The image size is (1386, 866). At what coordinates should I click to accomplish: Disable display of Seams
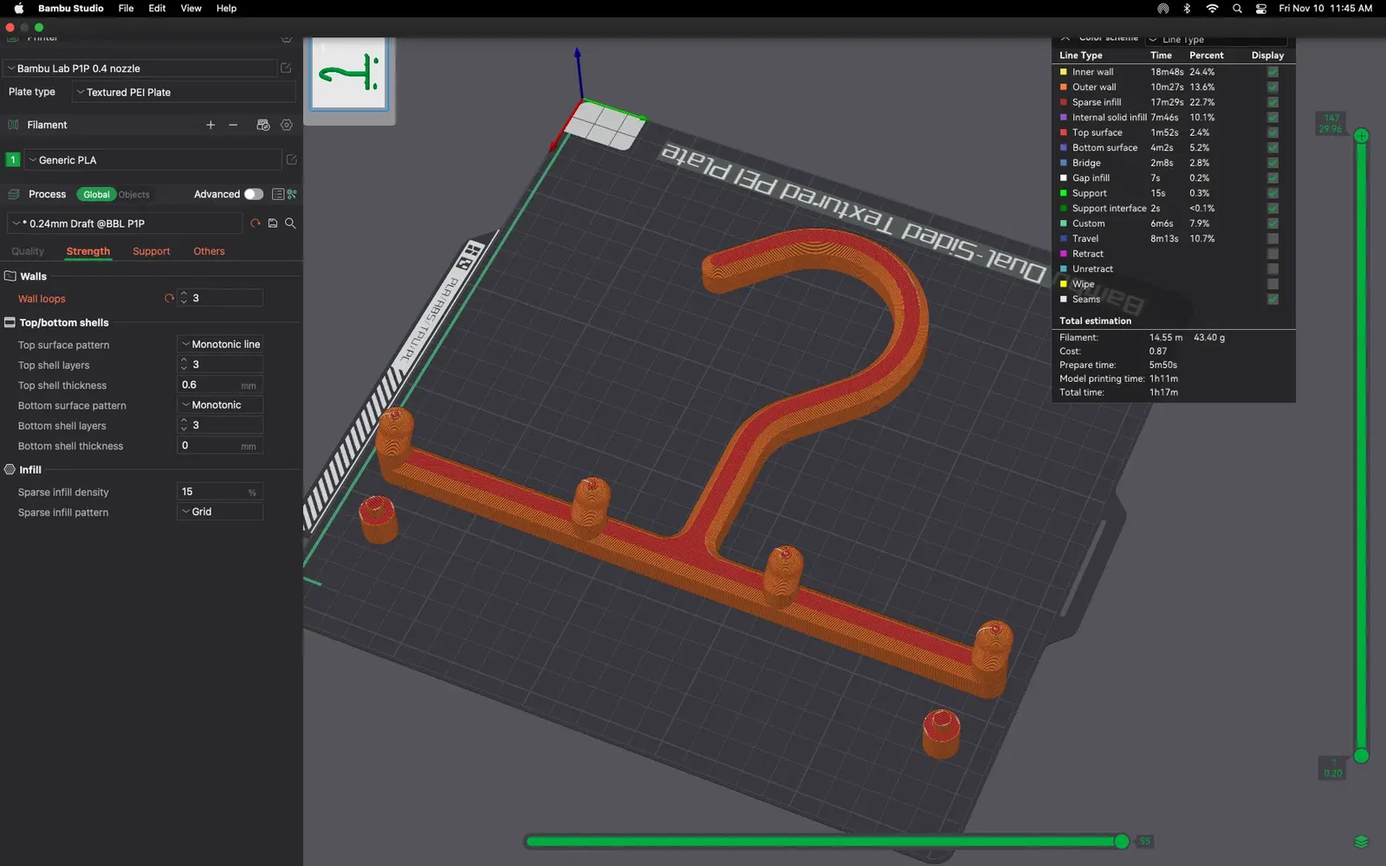pyautogui.click(x=1273, y=299)
